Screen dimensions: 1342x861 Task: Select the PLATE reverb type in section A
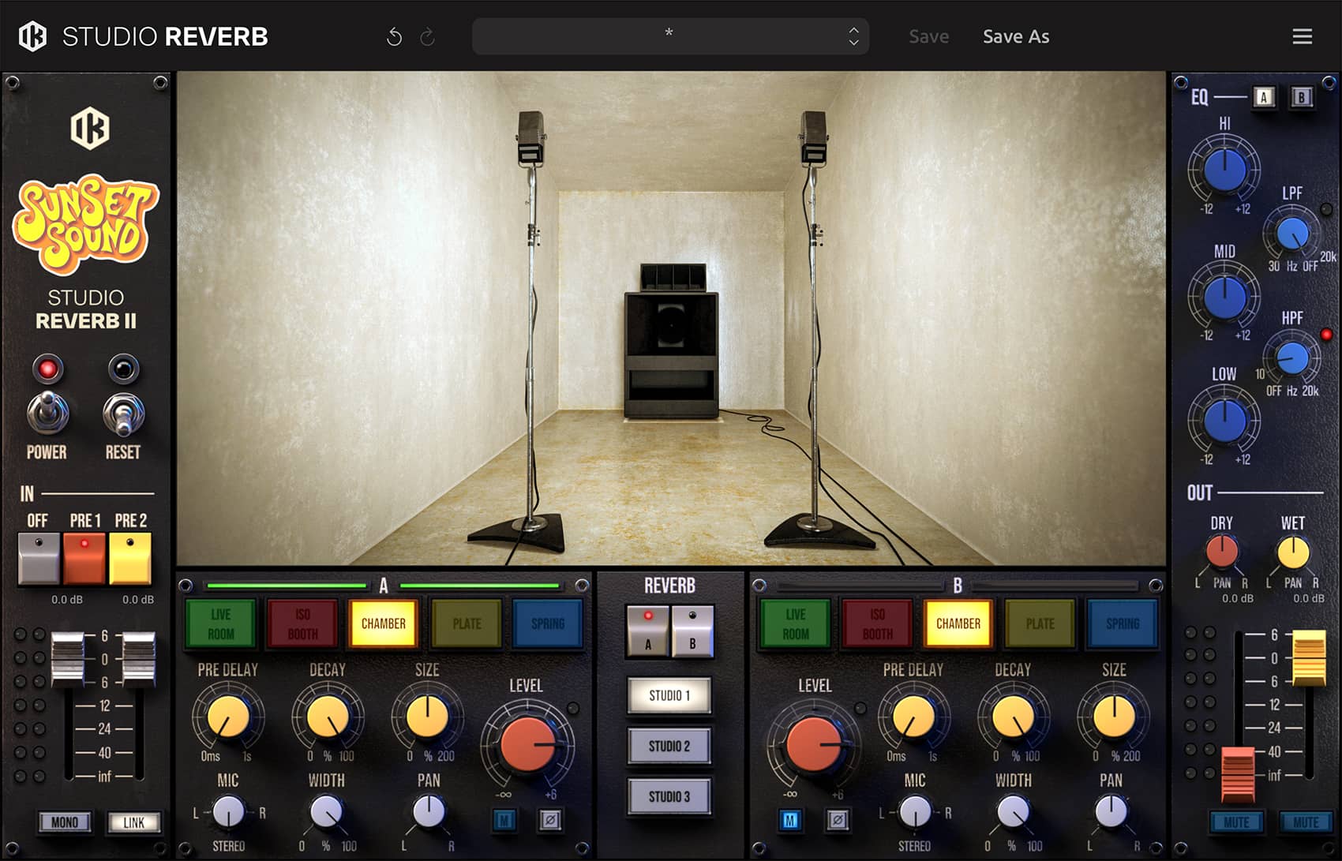(x=467, y=623)
